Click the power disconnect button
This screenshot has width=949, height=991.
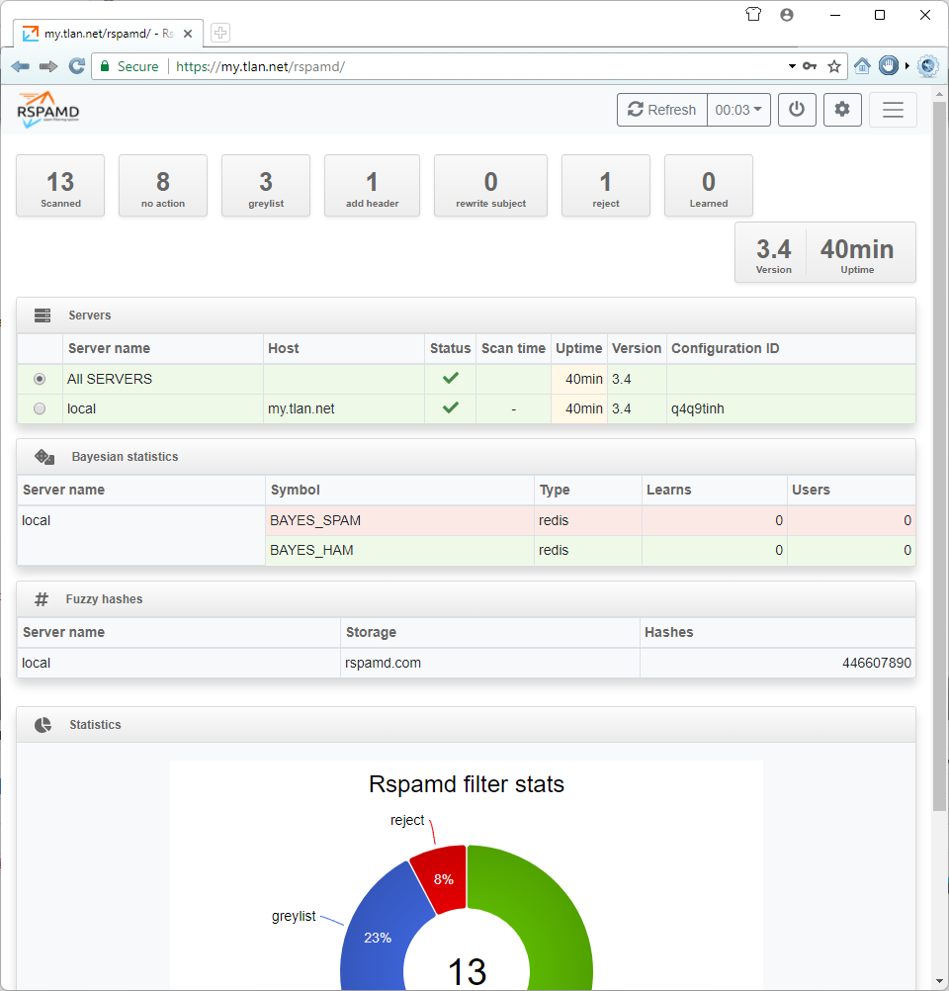[797, 110]
